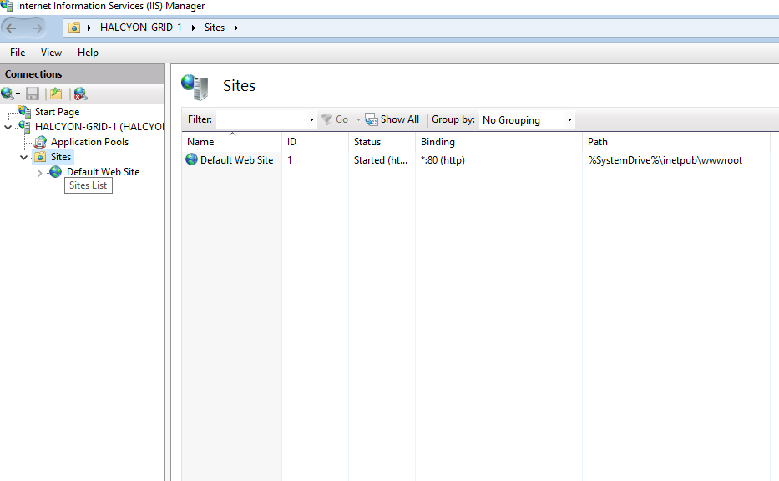Click the Sites folder icon in tree
The height and width of the screenshot is (481, 779).
point(41,157)
